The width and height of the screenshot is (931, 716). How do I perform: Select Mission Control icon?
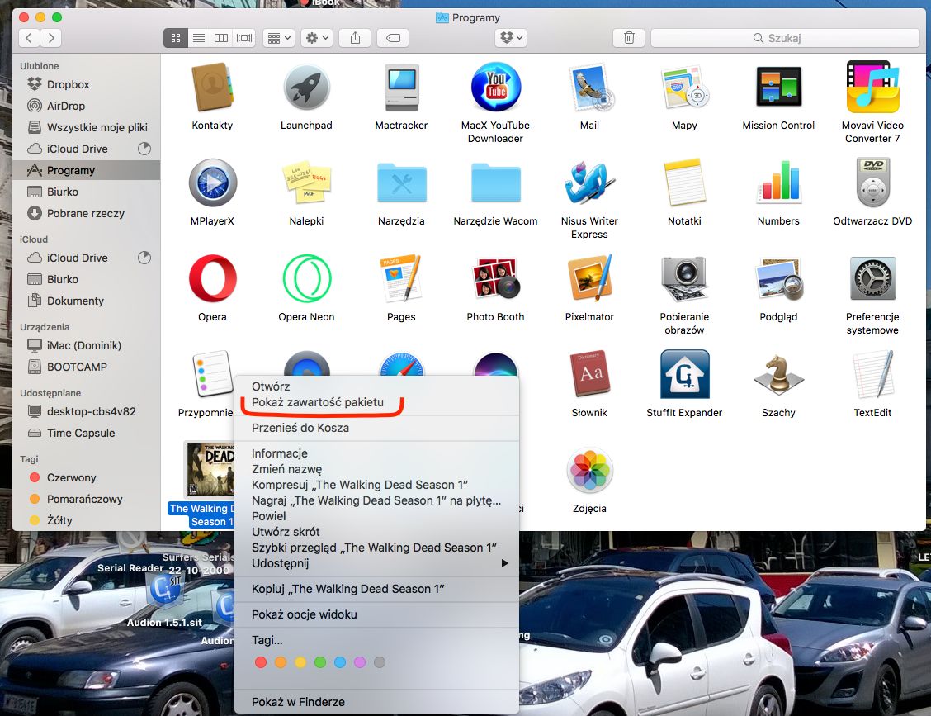click(778, 87)
